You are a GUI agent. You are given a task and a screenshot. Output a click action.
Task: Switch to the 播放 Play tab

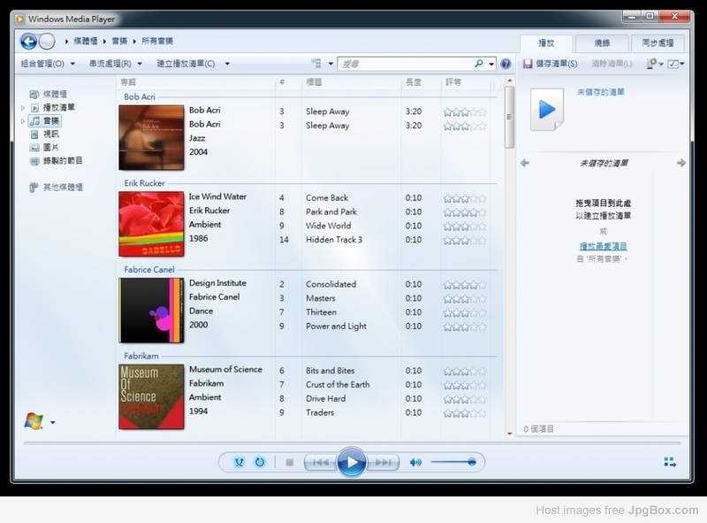point(546,43)
